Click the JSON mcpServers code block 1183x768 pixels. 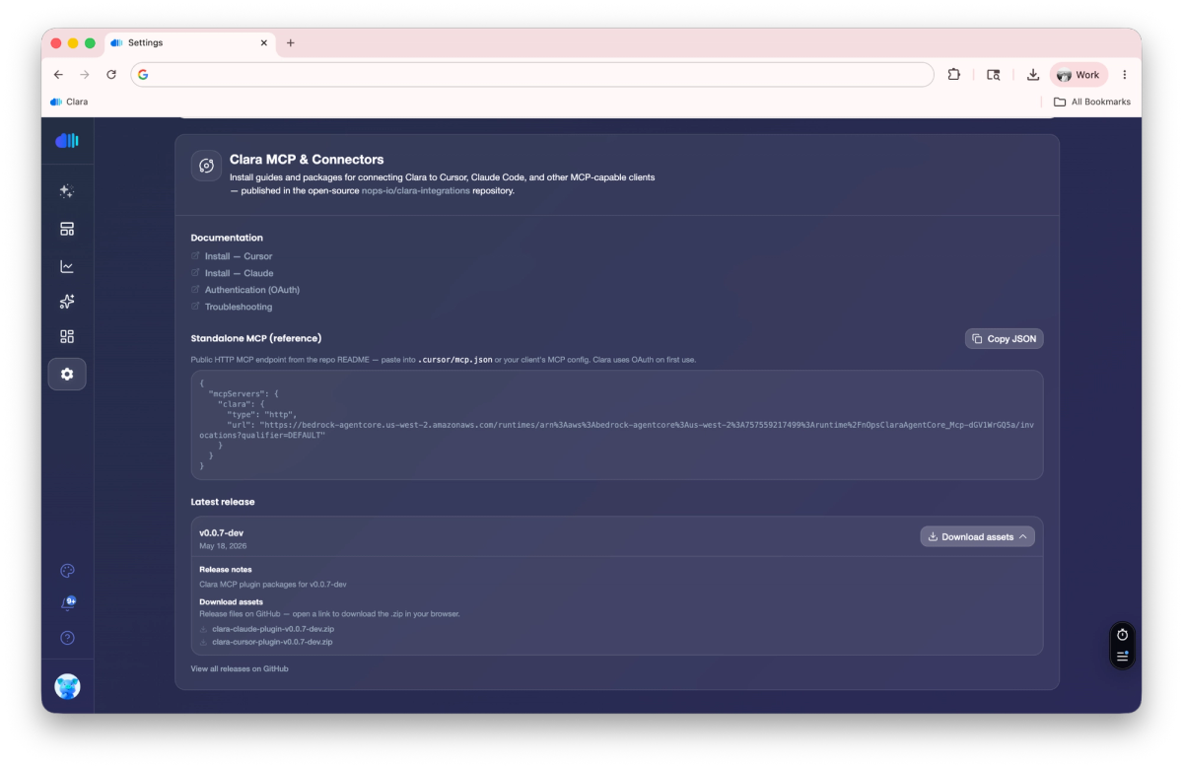617,425
